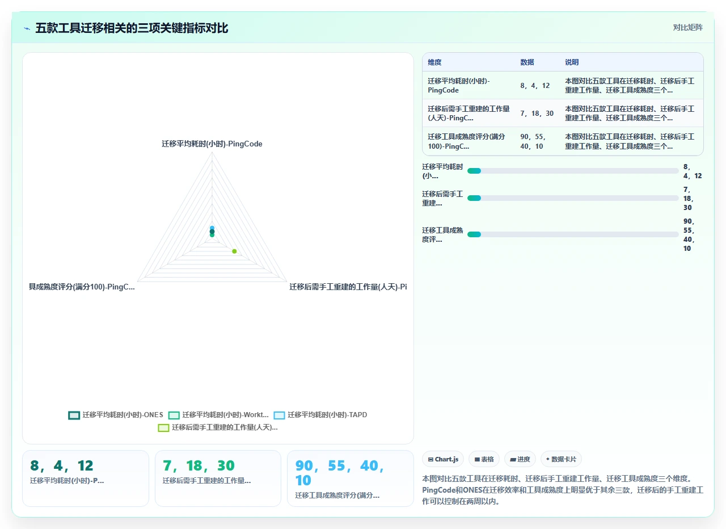Viewport: 726px width, 529px height.
Task: Click the 说明 column header
Action: (572, 62)
